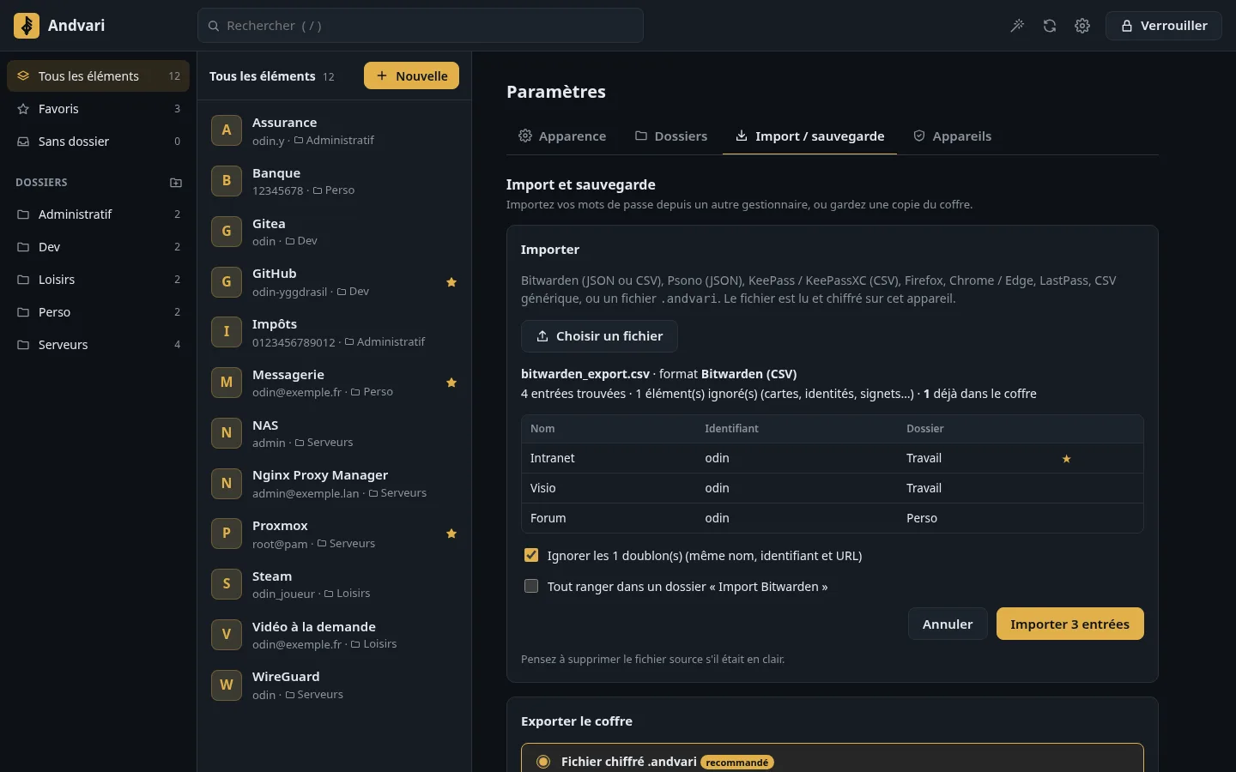Click the Vidéo à la demande avatar V
Screen dimensions: 1236x772
(x=227, y=635)
